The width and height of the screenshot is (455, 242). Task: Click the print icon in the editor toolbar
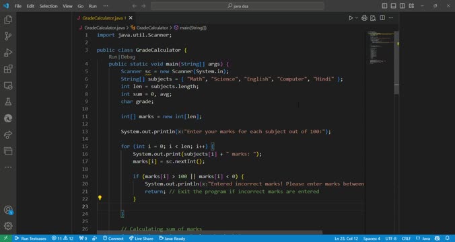[364, 18]
